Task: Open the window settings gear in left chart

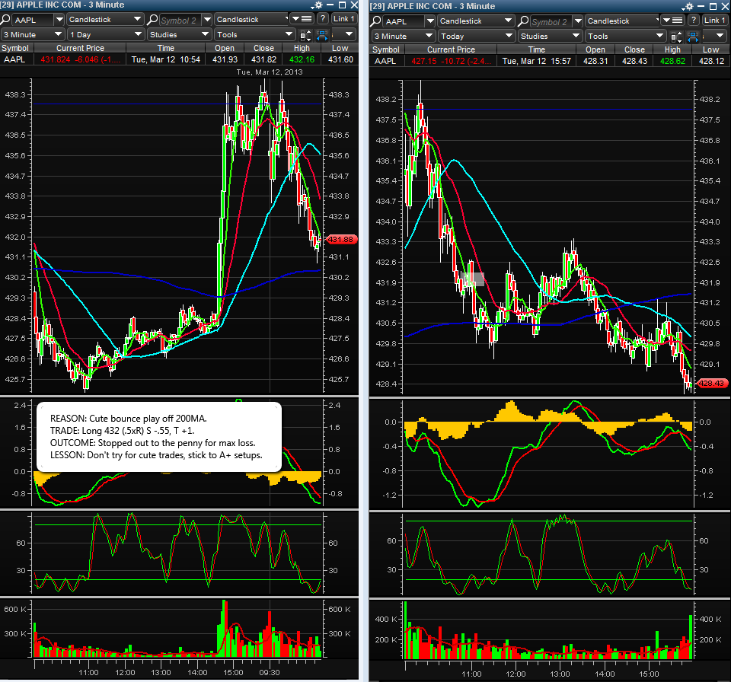Action: 317,5
